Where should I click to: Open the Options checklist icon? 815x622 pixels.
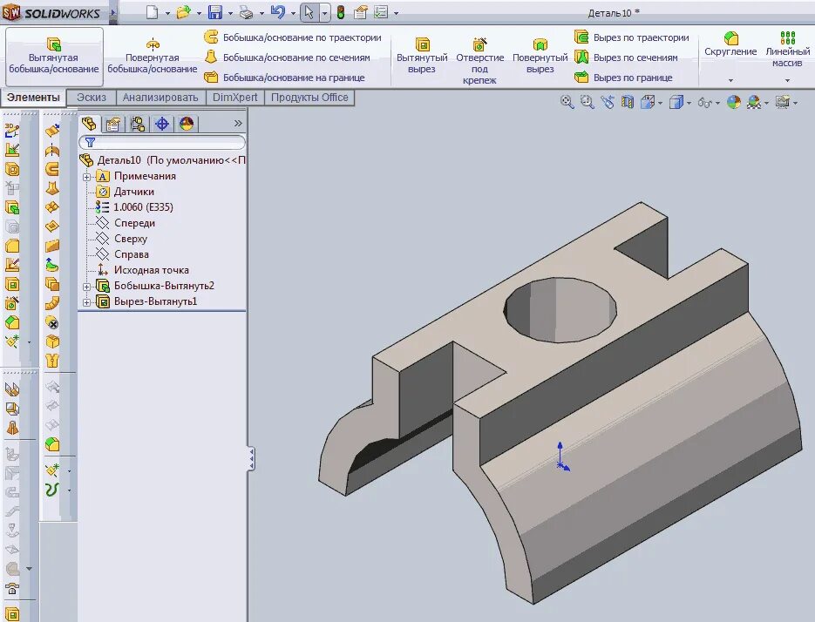pyautogui.click(x=381, y=12)
